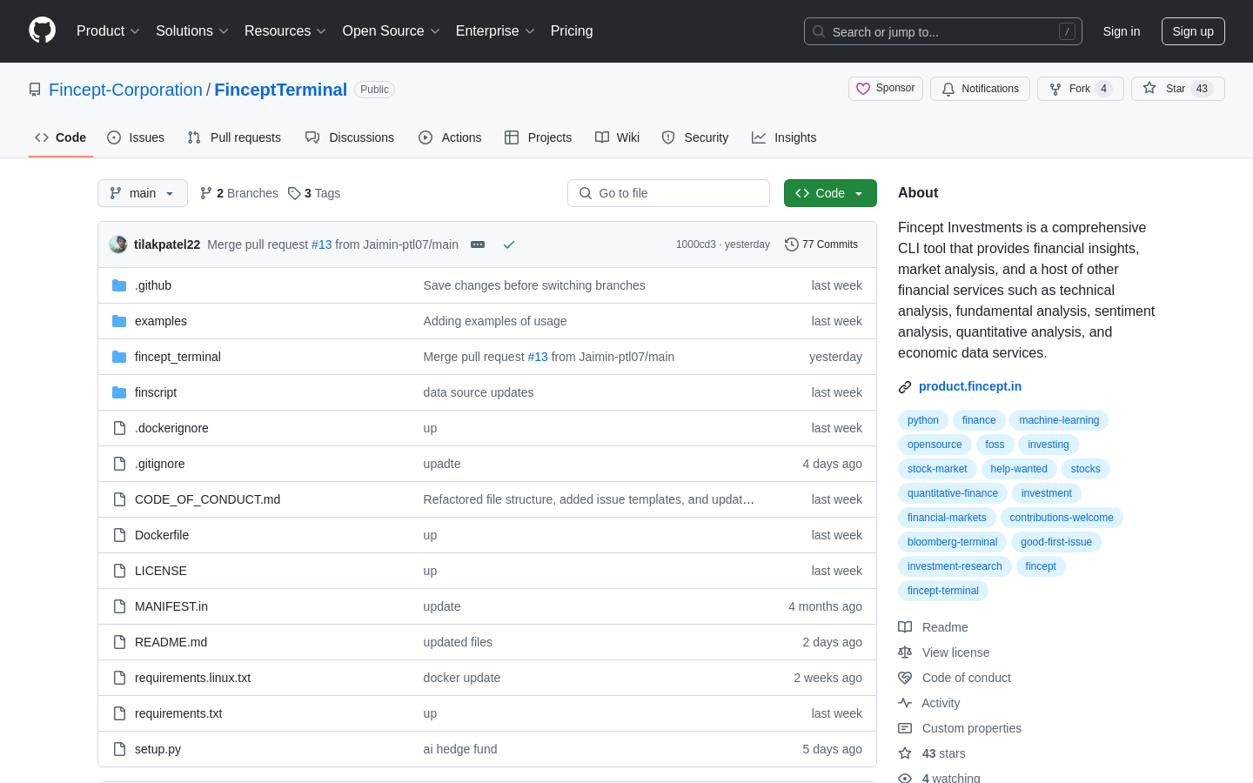Click the GitHub logo icon
Image resolution: width=1253 pixels, height=783 pixels.
pos(42,30)
